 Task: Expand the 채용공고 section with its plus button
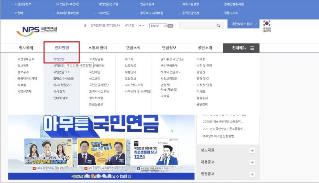[x=252, y=162]
